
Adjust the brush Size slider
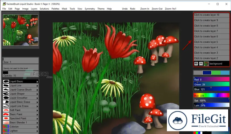[x=21, y=61]
